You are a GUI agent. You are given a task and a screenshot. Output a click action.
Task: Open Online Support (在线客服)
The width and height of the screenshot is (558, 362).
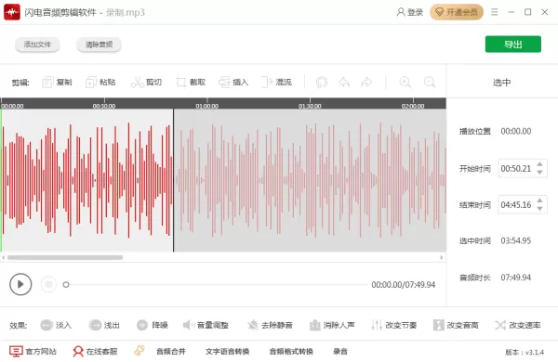[x=95, y=352]
